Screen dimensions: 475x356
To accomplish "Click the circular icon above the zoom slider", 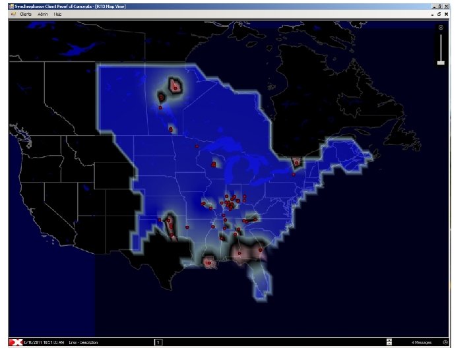I will coord(441,28).
